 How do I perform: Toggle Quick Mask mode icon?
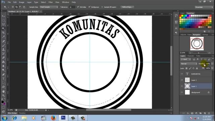[x=3, y=108]
